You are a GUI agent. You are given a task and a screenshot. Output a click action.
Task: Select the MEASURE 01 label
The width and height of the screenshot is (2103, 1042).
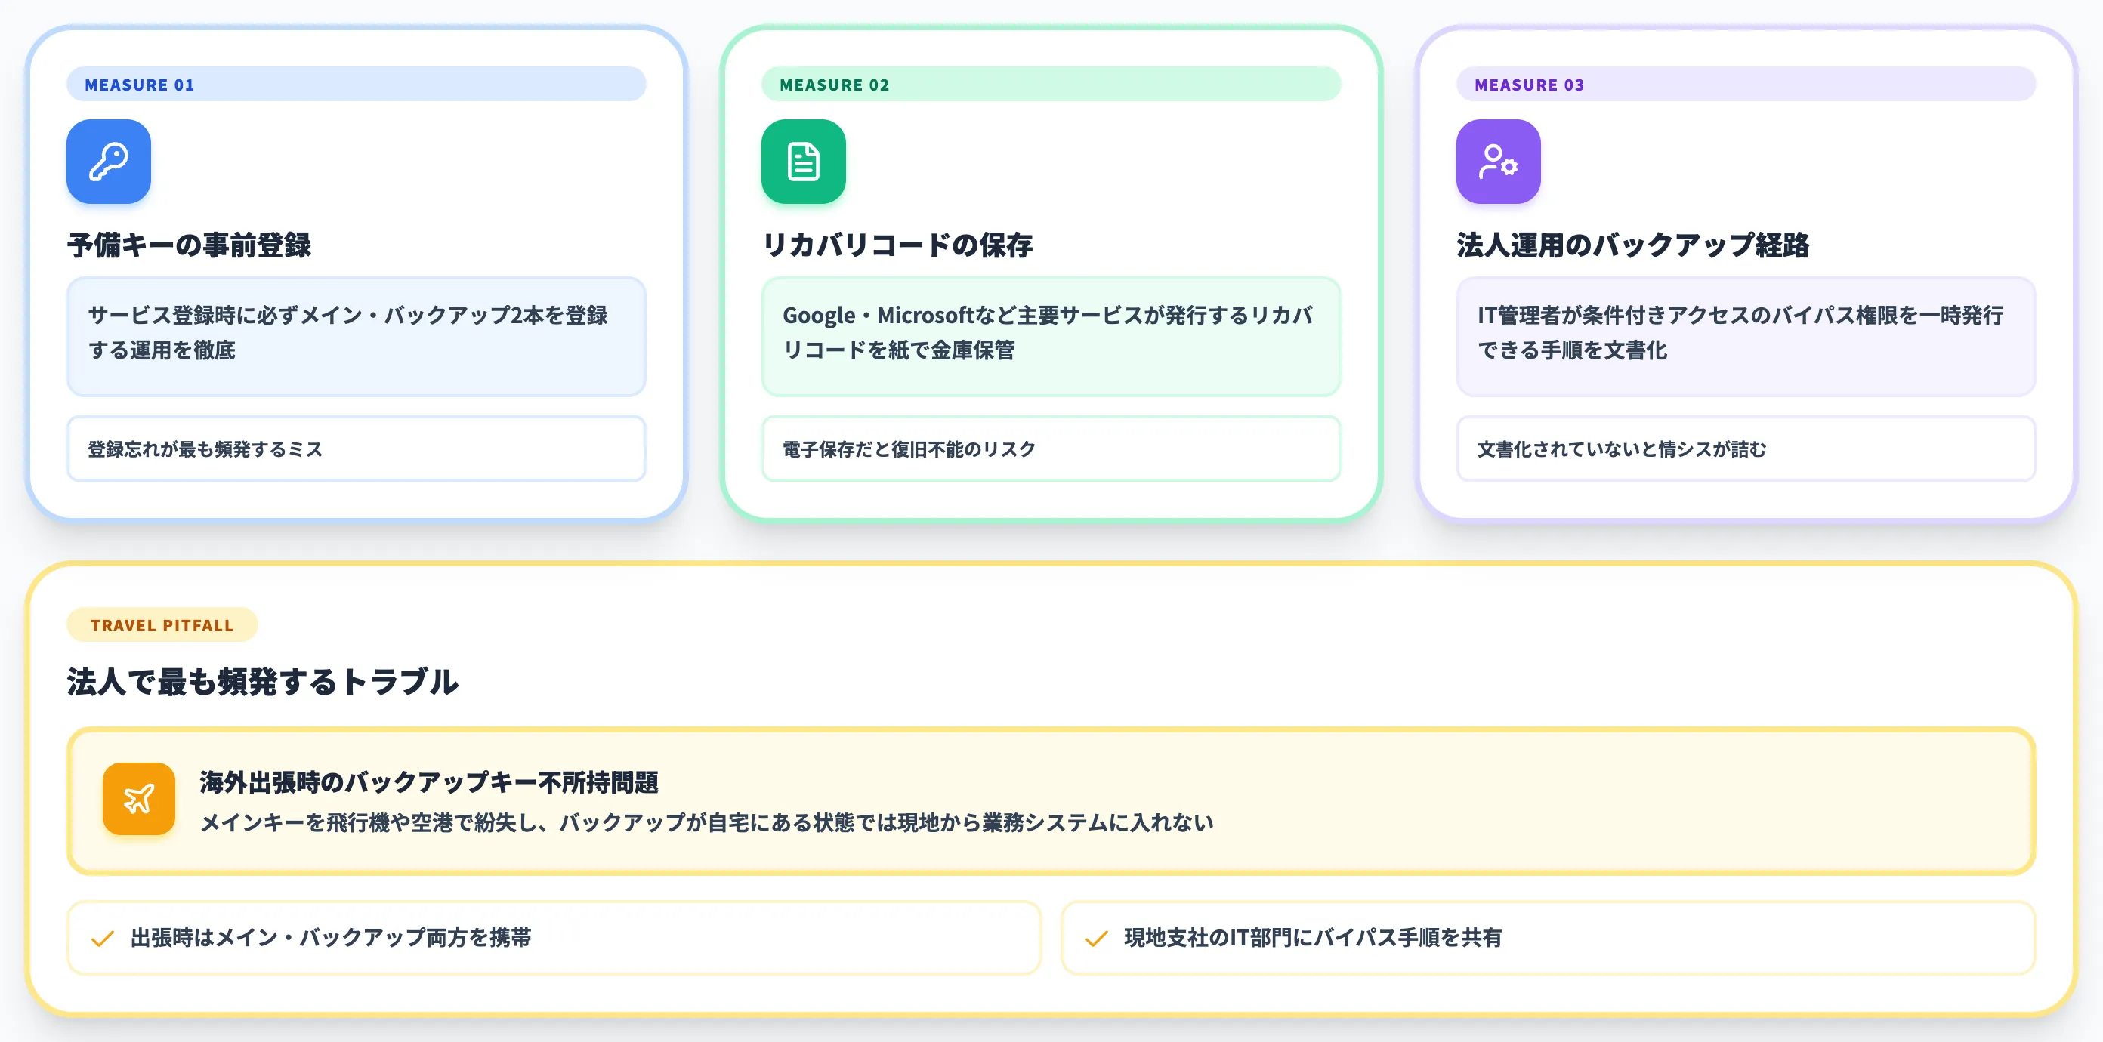click(x=356, y=84)
